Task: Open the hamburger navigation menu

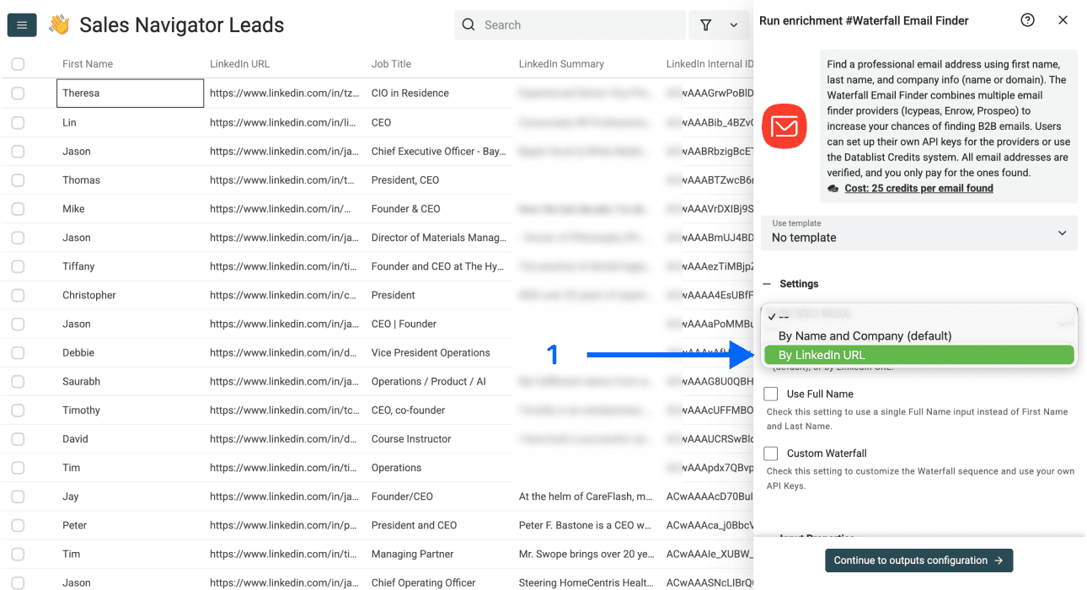Action: pyautogui.click(x=21, y=24)
